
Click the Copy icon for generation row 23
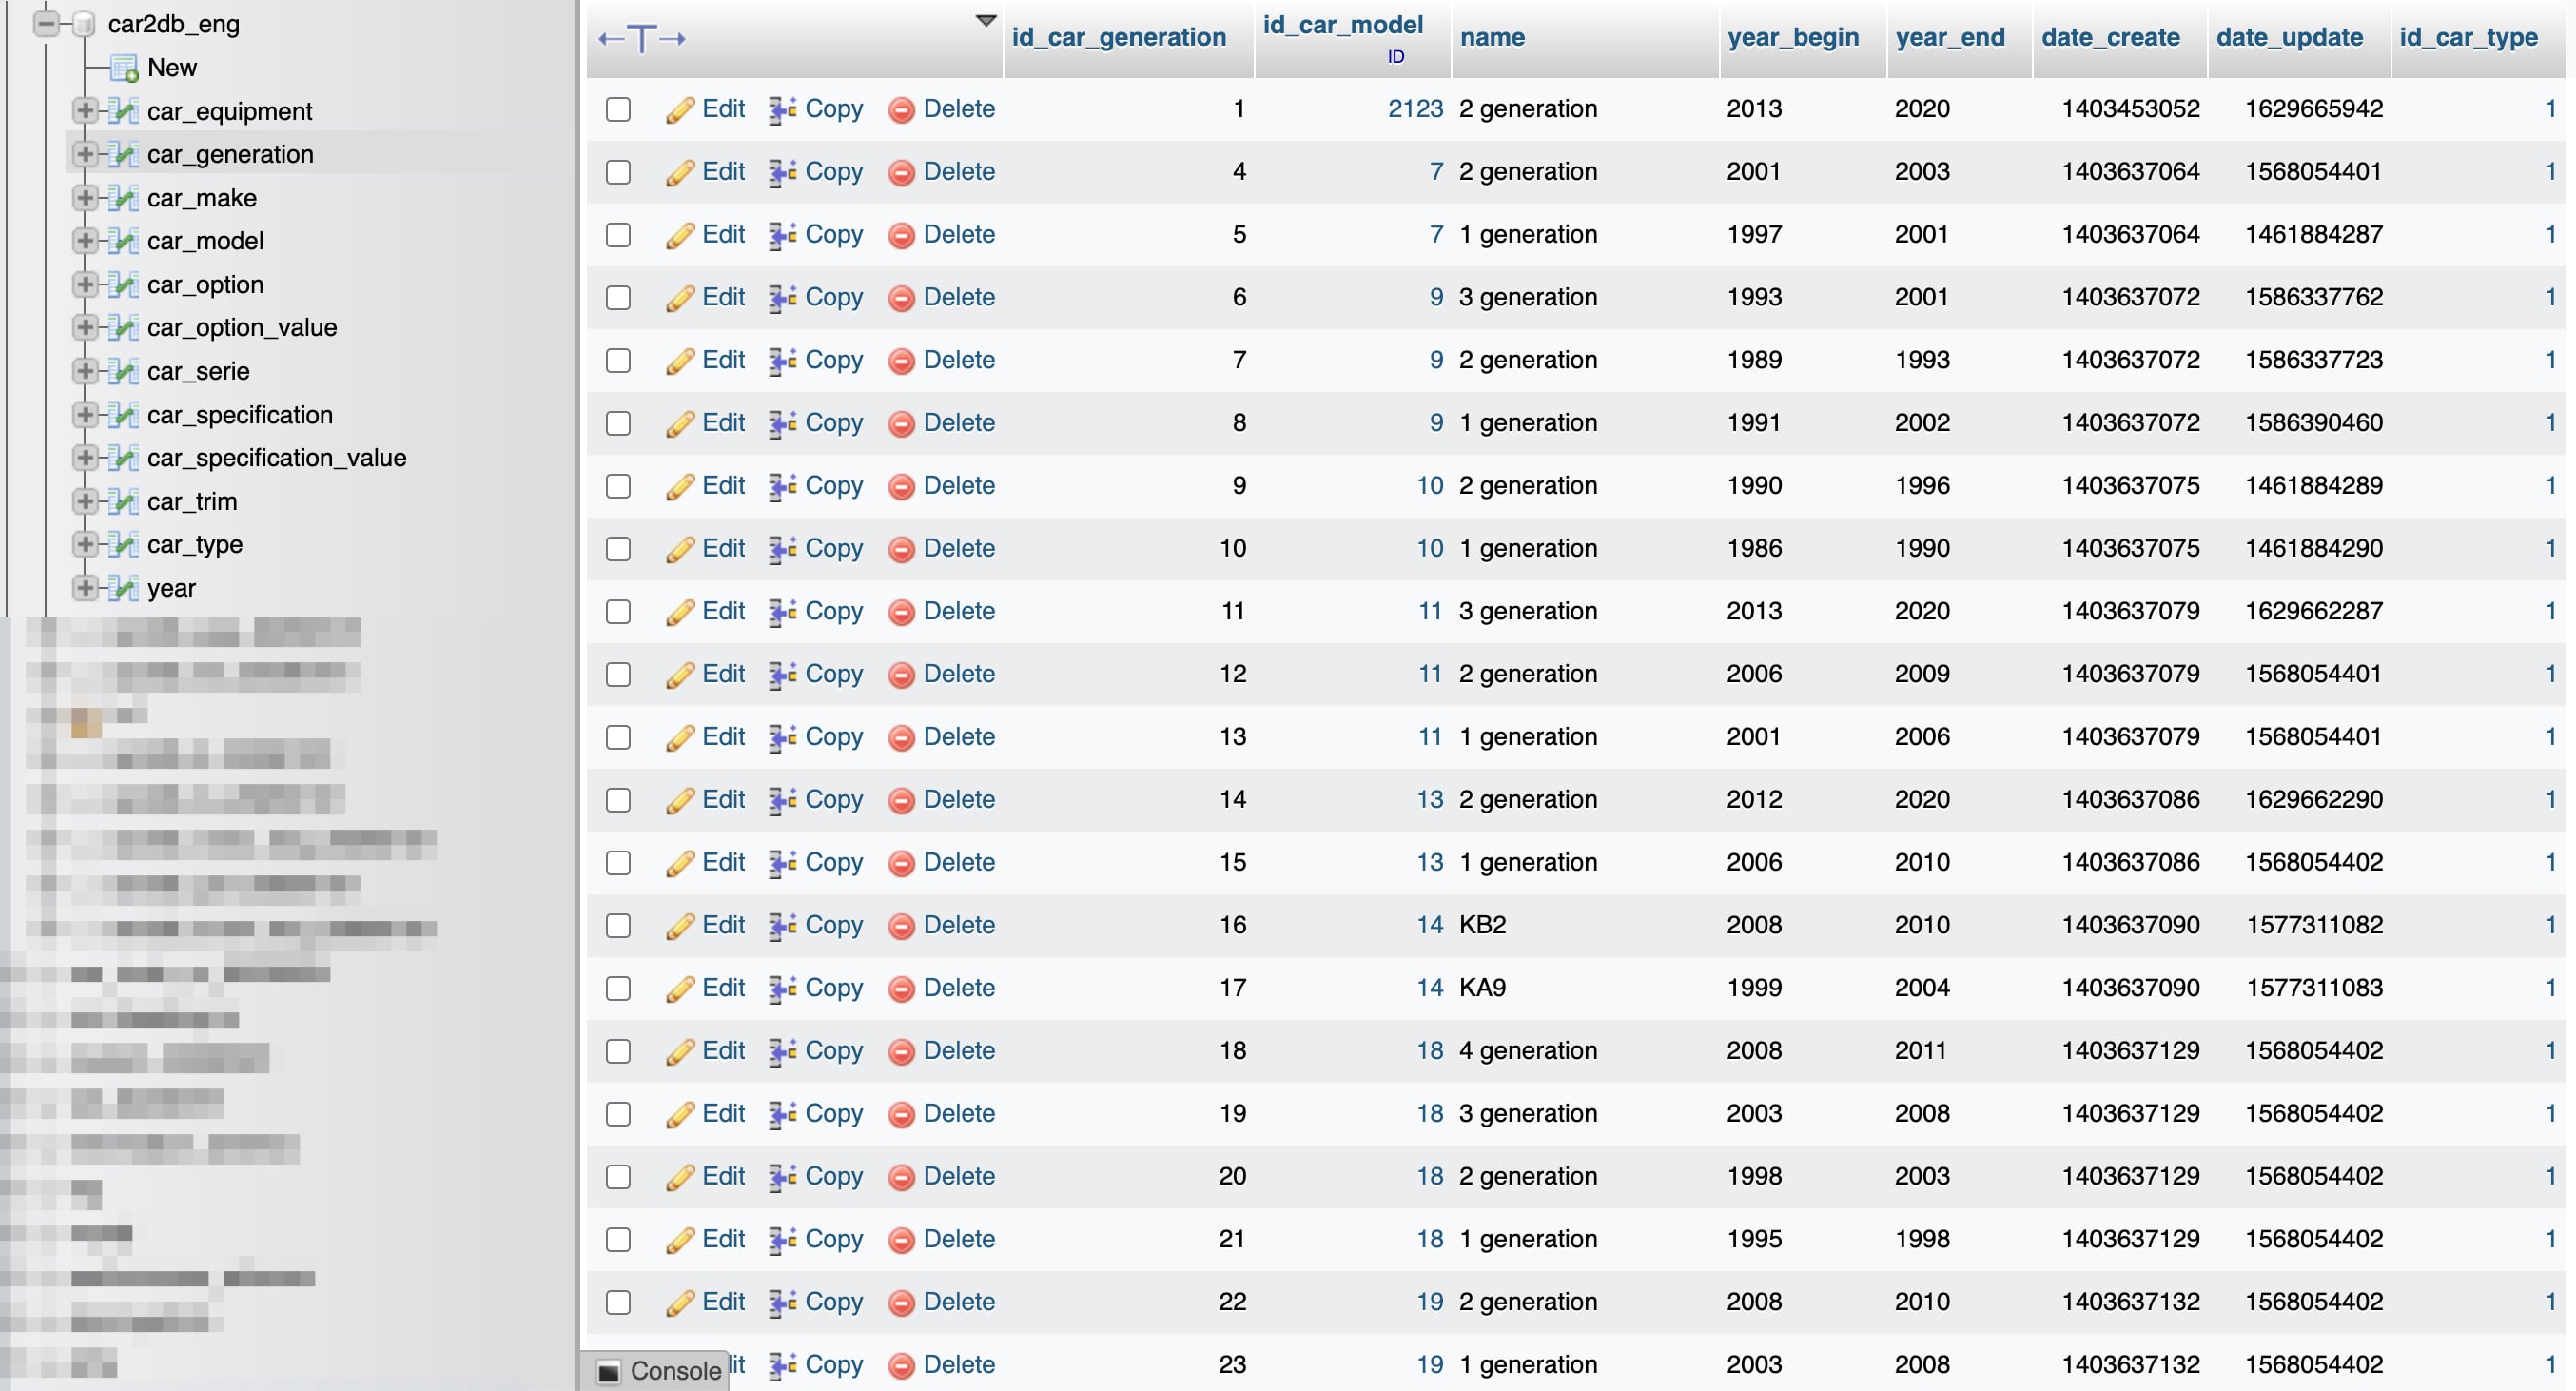tap(782, 1365)
